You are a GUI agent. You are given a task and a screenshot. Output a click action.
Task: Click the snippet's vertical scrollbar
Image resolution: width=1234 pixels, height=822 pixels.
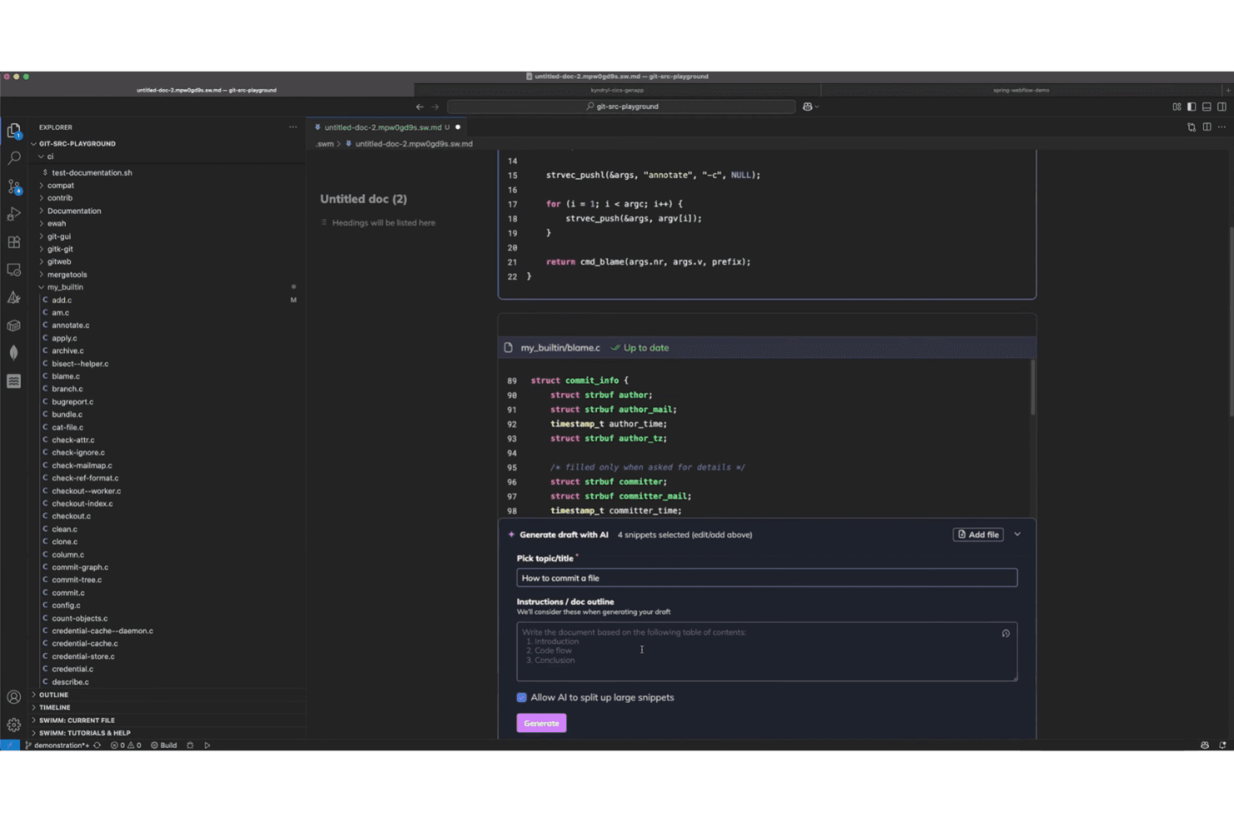pos(1032,387)
